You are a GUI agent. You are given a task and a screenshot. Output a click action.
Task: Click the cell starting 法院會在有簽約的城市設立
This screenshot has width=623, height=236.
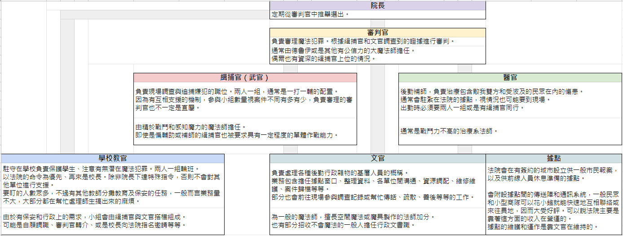point(554,199)
